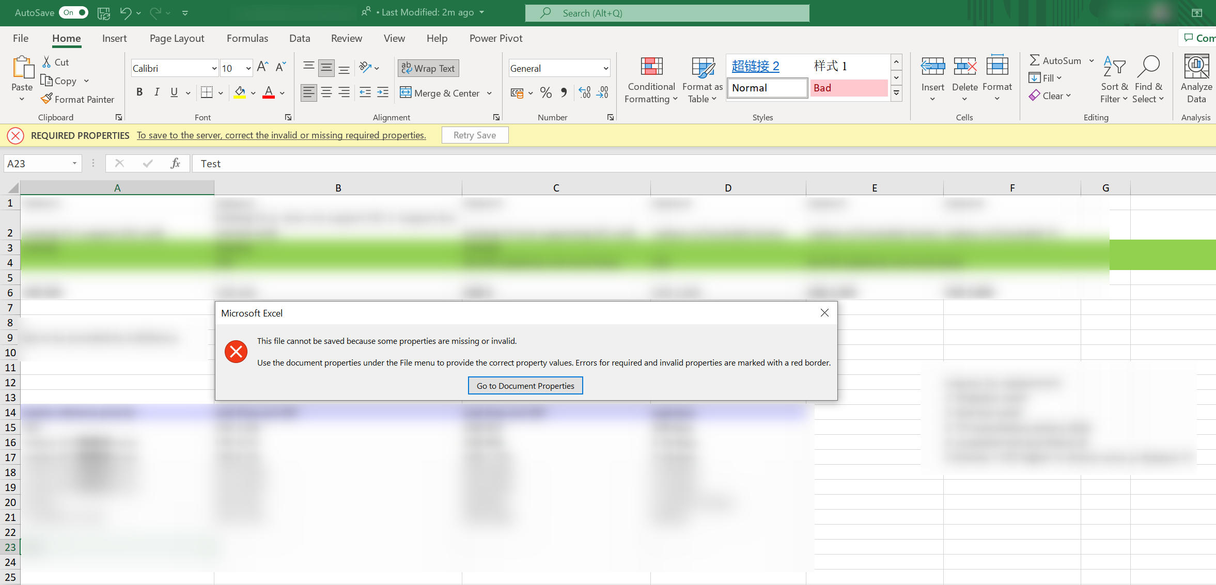The width and height of the screenshot is (1216, 585).
Task: Open the General number format dropdown
Action: point(605,68)
